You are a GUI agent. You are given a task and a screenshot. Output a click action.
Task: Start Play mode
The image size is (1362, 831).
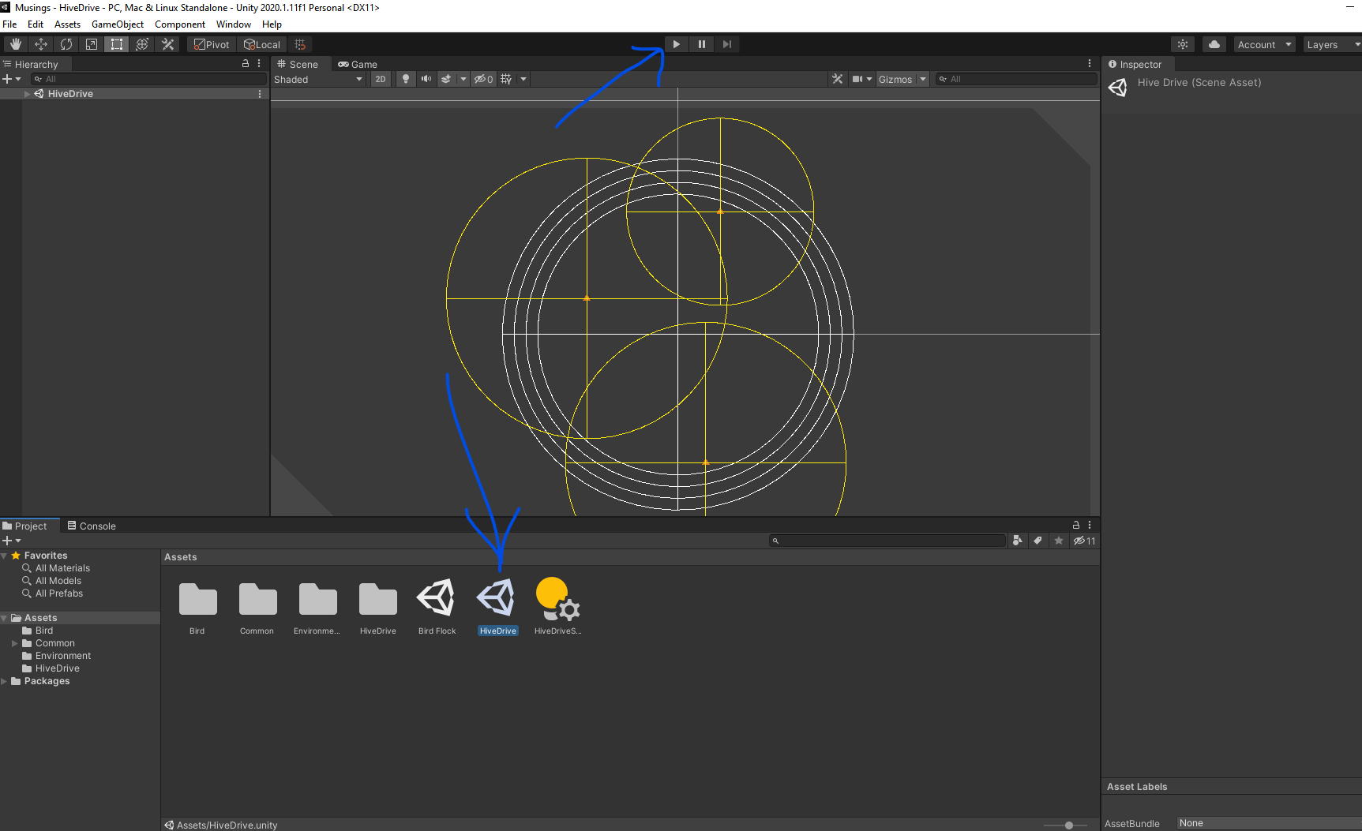click(x=677, y=44)
